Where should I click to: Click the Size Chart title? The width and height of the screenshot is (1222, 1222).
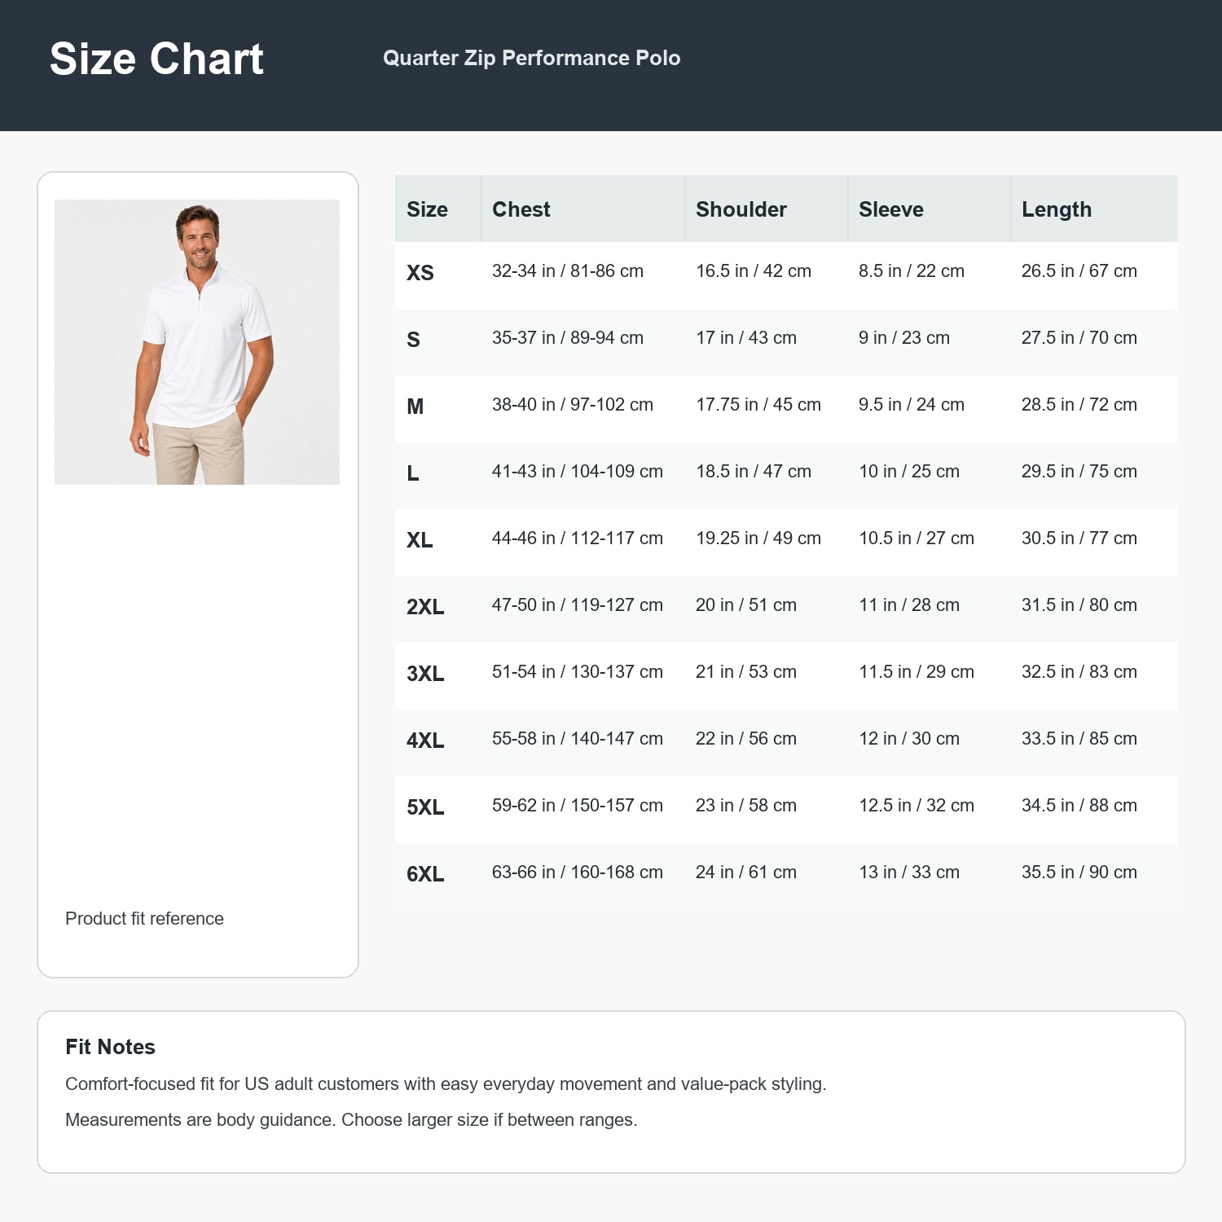(x=156, y=59)
